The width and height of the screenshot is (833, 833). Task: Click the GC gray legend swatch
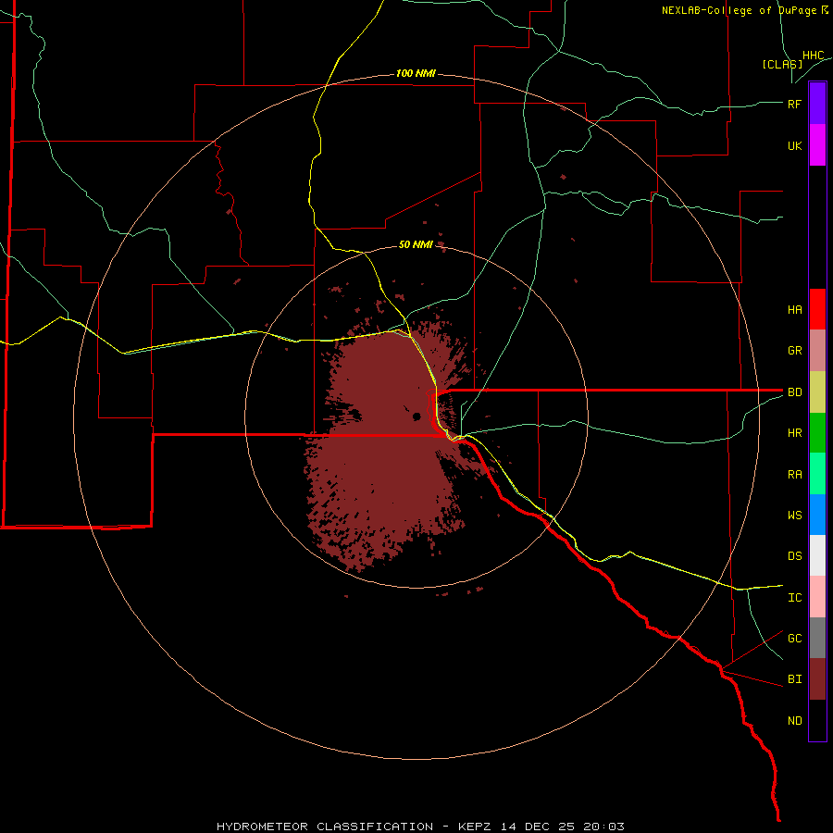[x=817, y=638]
